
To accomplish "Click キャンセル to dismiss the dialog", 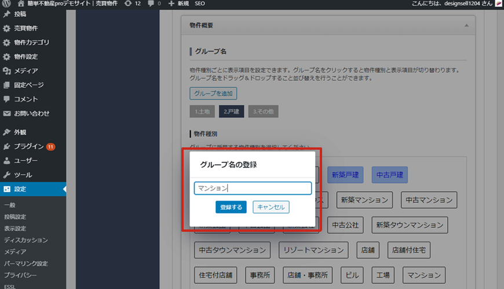I will pyautogui.click(x=271, y=207).
